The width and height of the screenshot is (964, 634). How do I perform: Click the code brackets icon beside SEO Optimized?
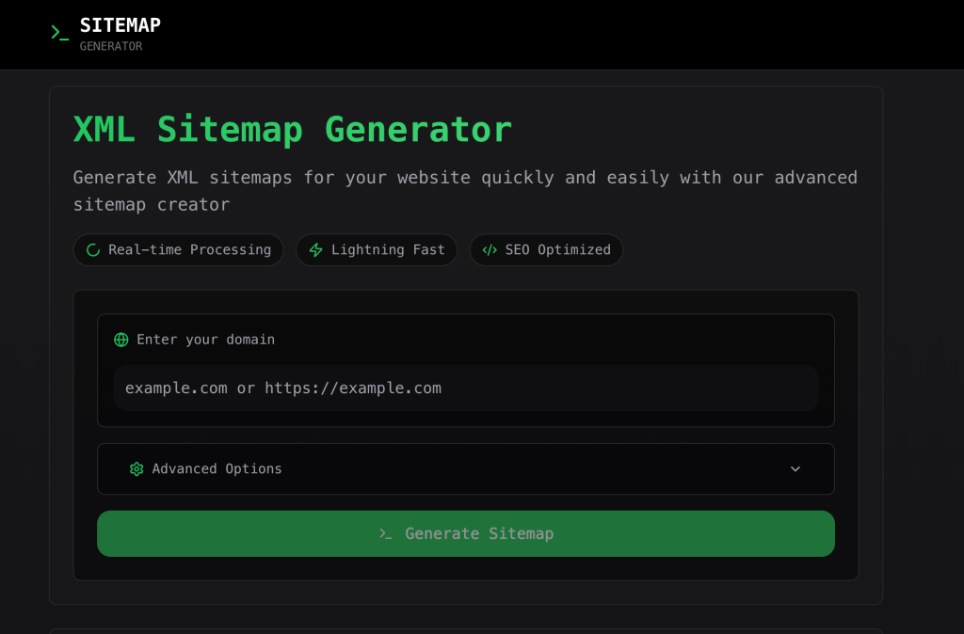point(490,250)
